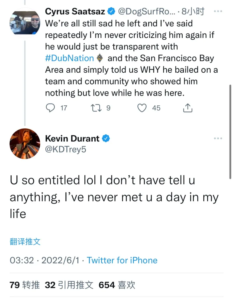Viewport: 233px width, 302px height.
Task: Open more options for Cyrus's tweet
Action: [x=218, y=11]
